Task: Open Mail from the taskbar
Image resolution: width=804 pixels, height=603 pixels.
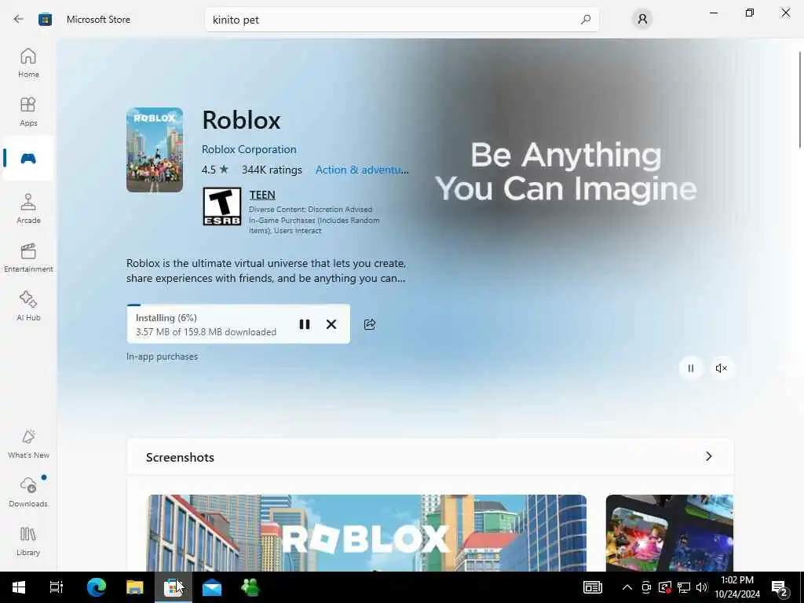Action: 212,587
